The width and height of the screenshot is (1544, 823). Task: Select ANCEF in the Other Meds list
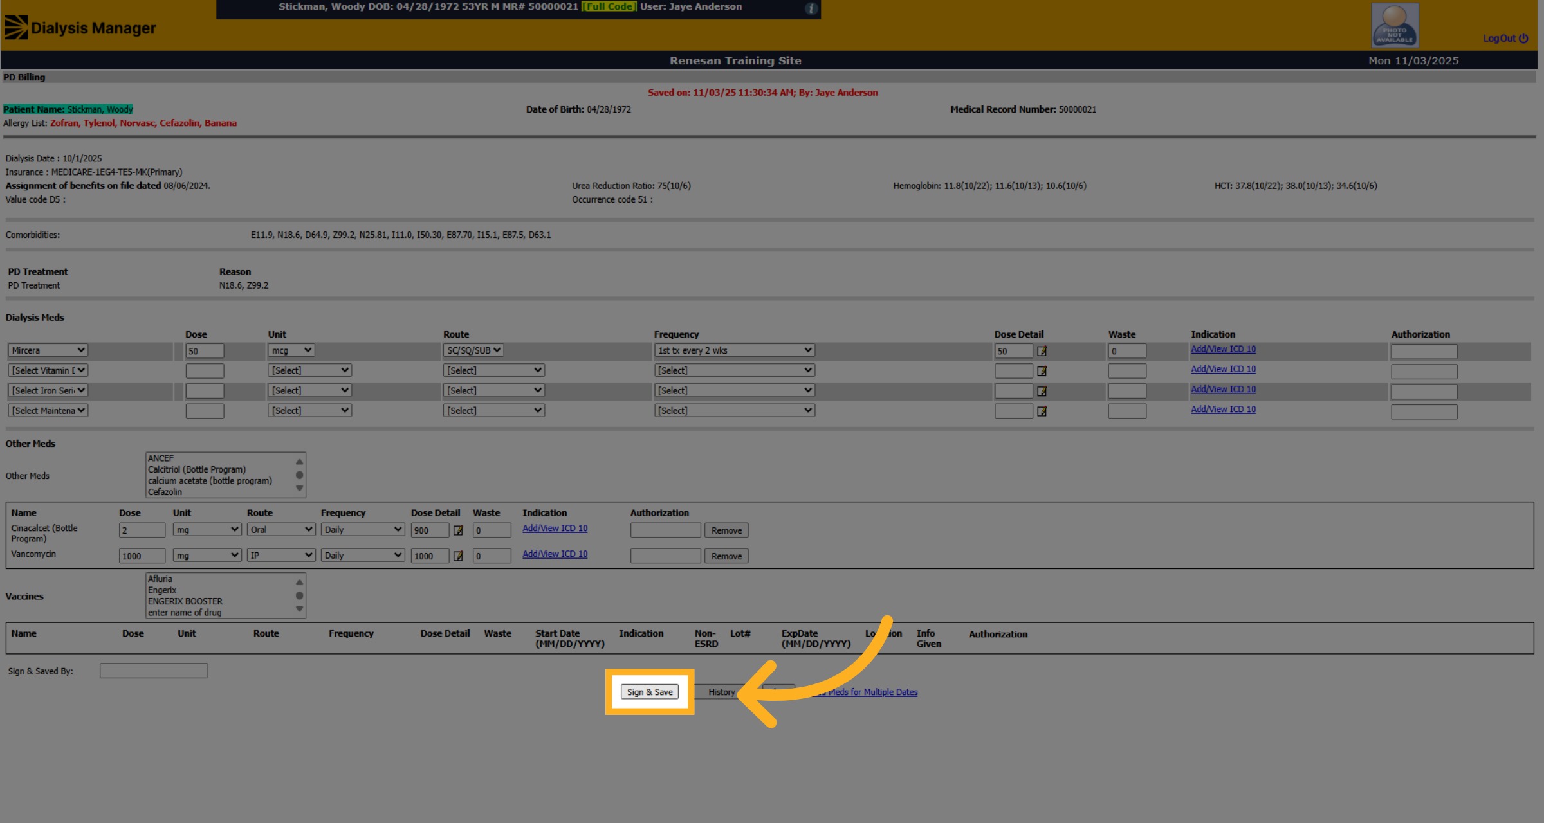point(161,458)
